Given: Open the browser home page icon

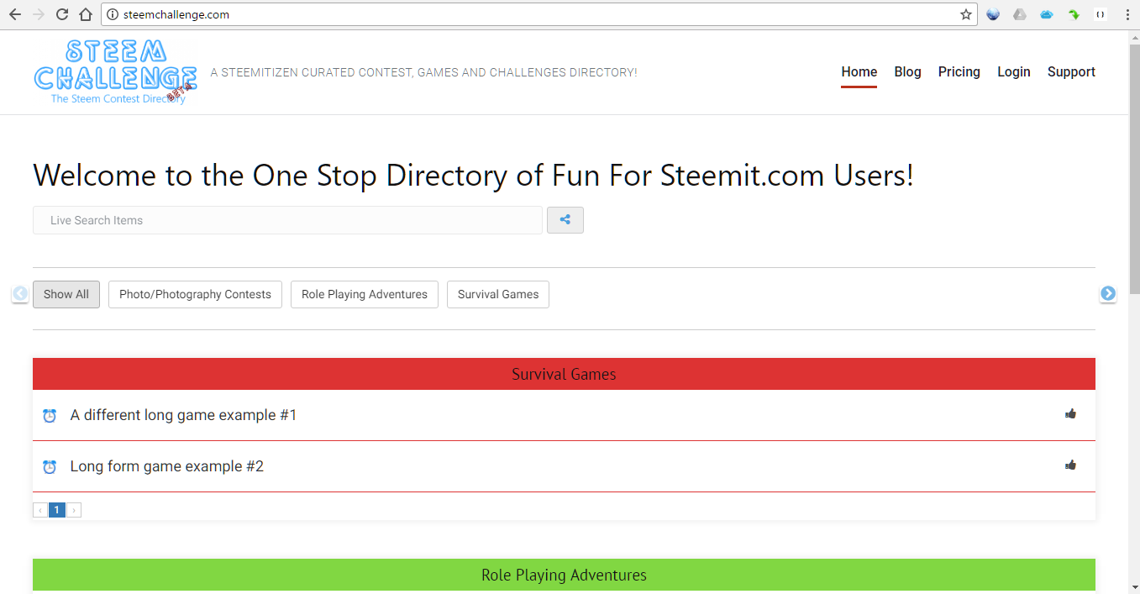Looking at the screenshot, I should click(86, 14).
